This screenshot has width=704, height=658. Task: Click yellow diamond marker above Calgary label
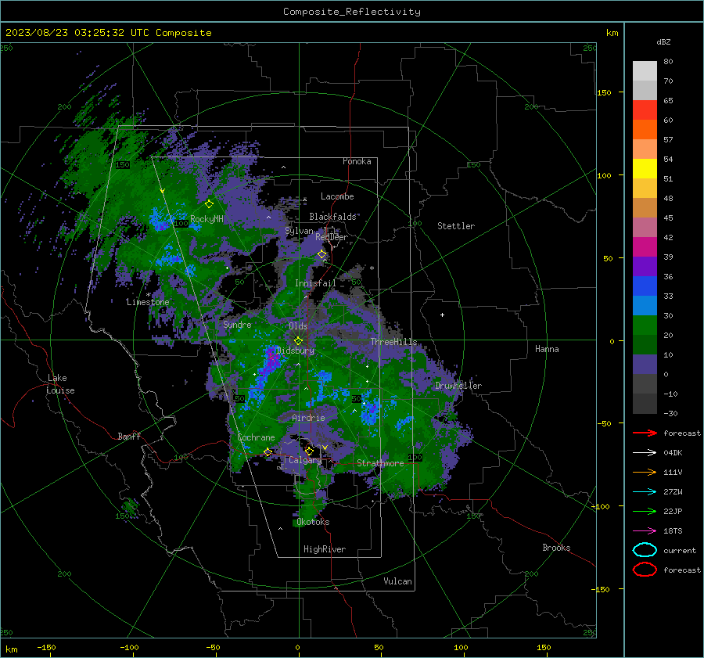click(x=309, y=451)
